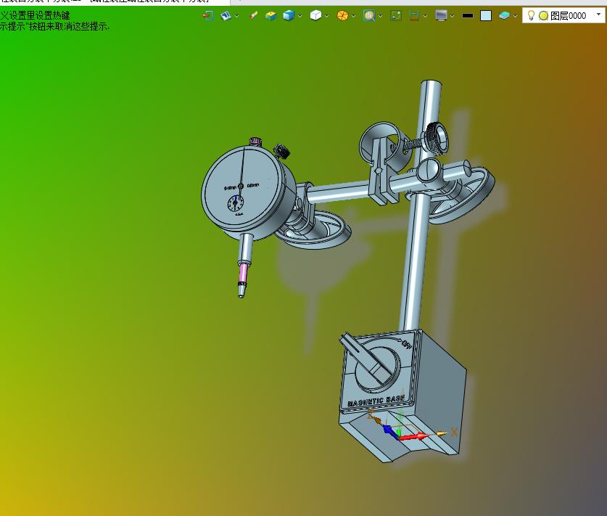Click the MAGNETIC BASE block in the model
607x516 pixels.
pyautogui.click(x=402, y=395)
